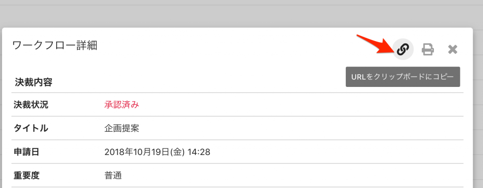Select the 決裁内容 section header
483x188 pixels.
(x=33, y=82)
